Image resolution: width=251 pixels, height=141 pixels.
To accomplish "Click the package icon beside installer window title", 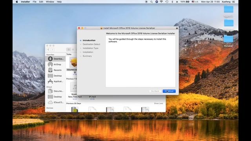I will point(101,28).
